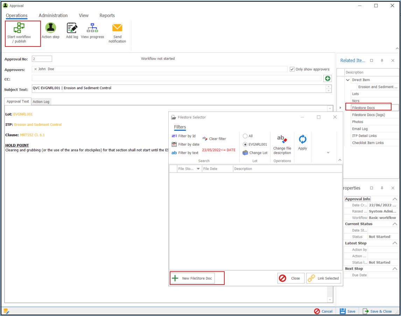Toggle the Only show approvers checkbox

tap(292, 69)
